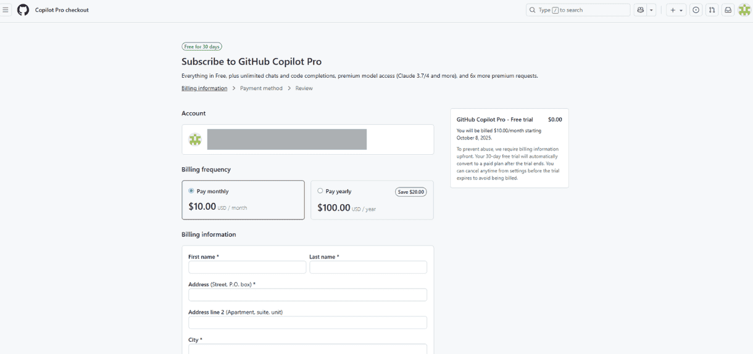753x354 pixels.
Task: Focus the search bar field
Action: [x=578, y=10]
